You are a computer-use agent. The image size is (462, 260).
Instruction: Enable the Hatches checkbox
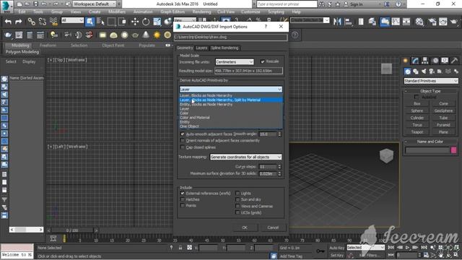click(183, 199)
